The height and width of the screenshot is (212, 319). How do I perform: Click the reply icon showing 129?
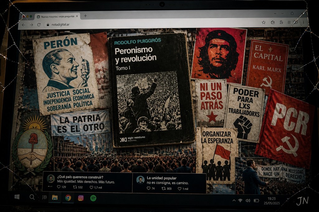click(59, 187)
